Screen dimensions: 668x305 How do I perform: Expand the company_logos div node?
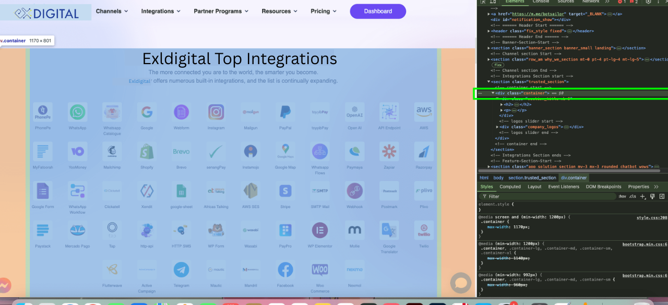pyautogui.click(x=497, y=127)
